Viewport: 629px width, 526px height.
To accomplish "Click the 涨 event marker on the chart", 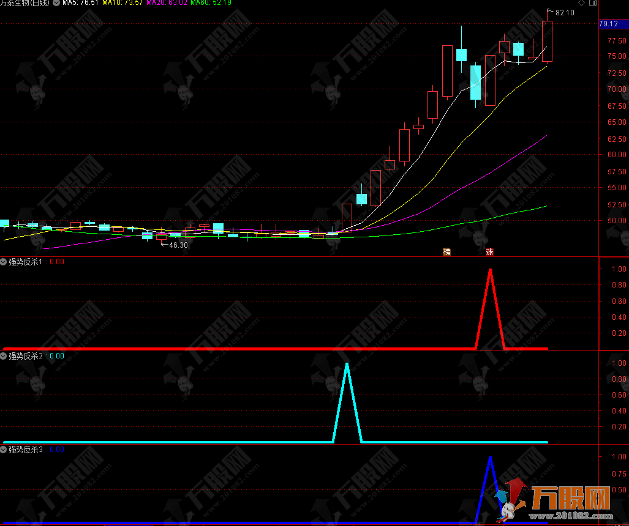I will click(489, 251).
